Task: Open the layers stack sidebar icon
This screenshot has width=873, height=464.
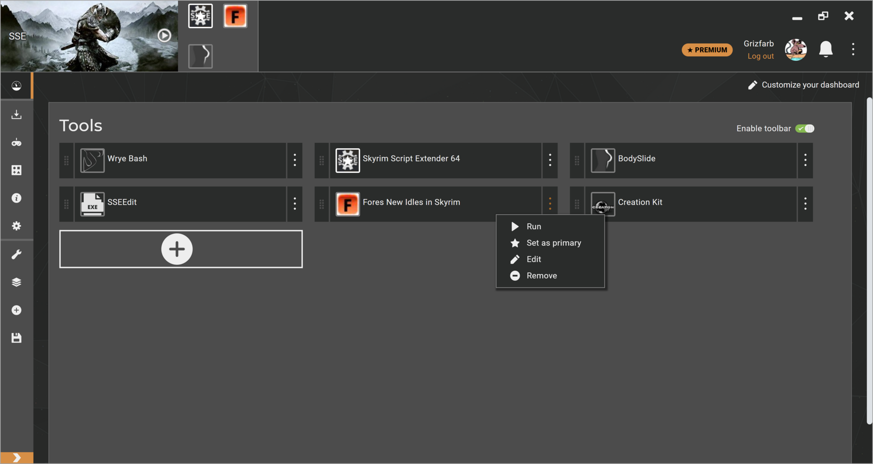Action: tap(16, 282)
